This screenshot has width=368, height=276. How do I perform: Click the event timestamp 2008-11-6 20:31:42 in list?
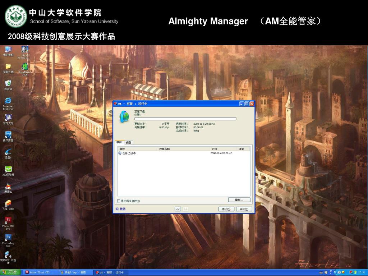(221, 153)
